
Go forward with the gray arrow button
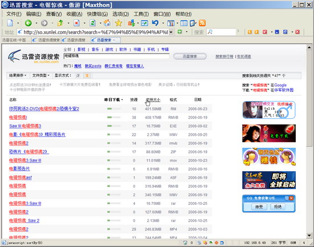[45, 23]
